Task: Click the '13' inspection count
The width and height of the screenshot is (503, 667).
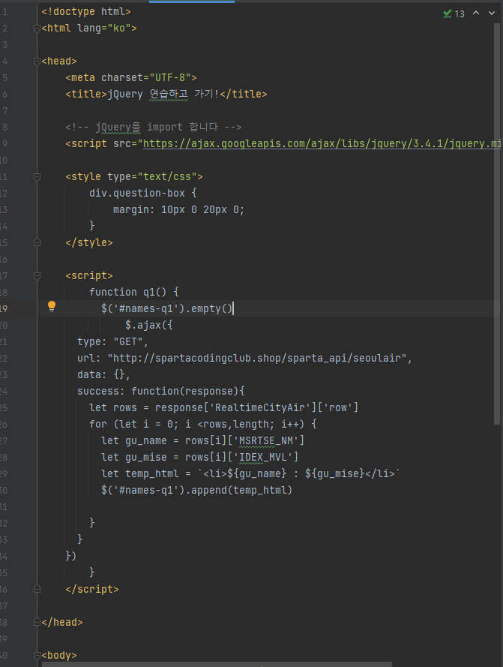Action: [460, 14]
